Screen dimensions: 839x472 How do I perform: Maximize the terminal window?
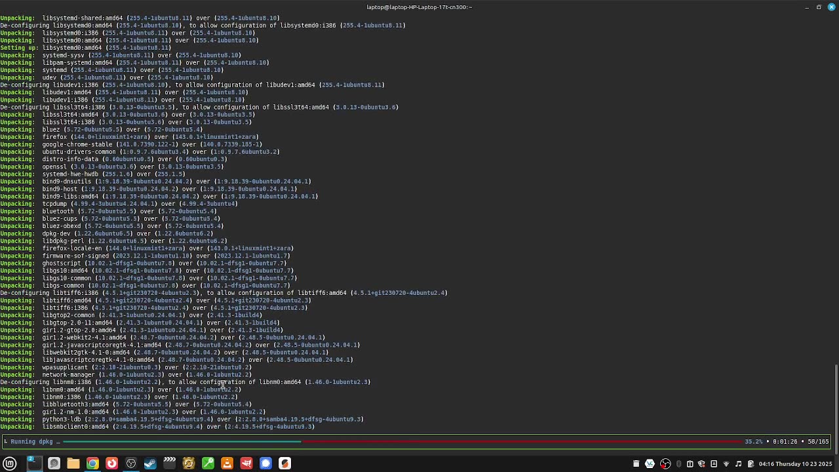pos(819,7)
